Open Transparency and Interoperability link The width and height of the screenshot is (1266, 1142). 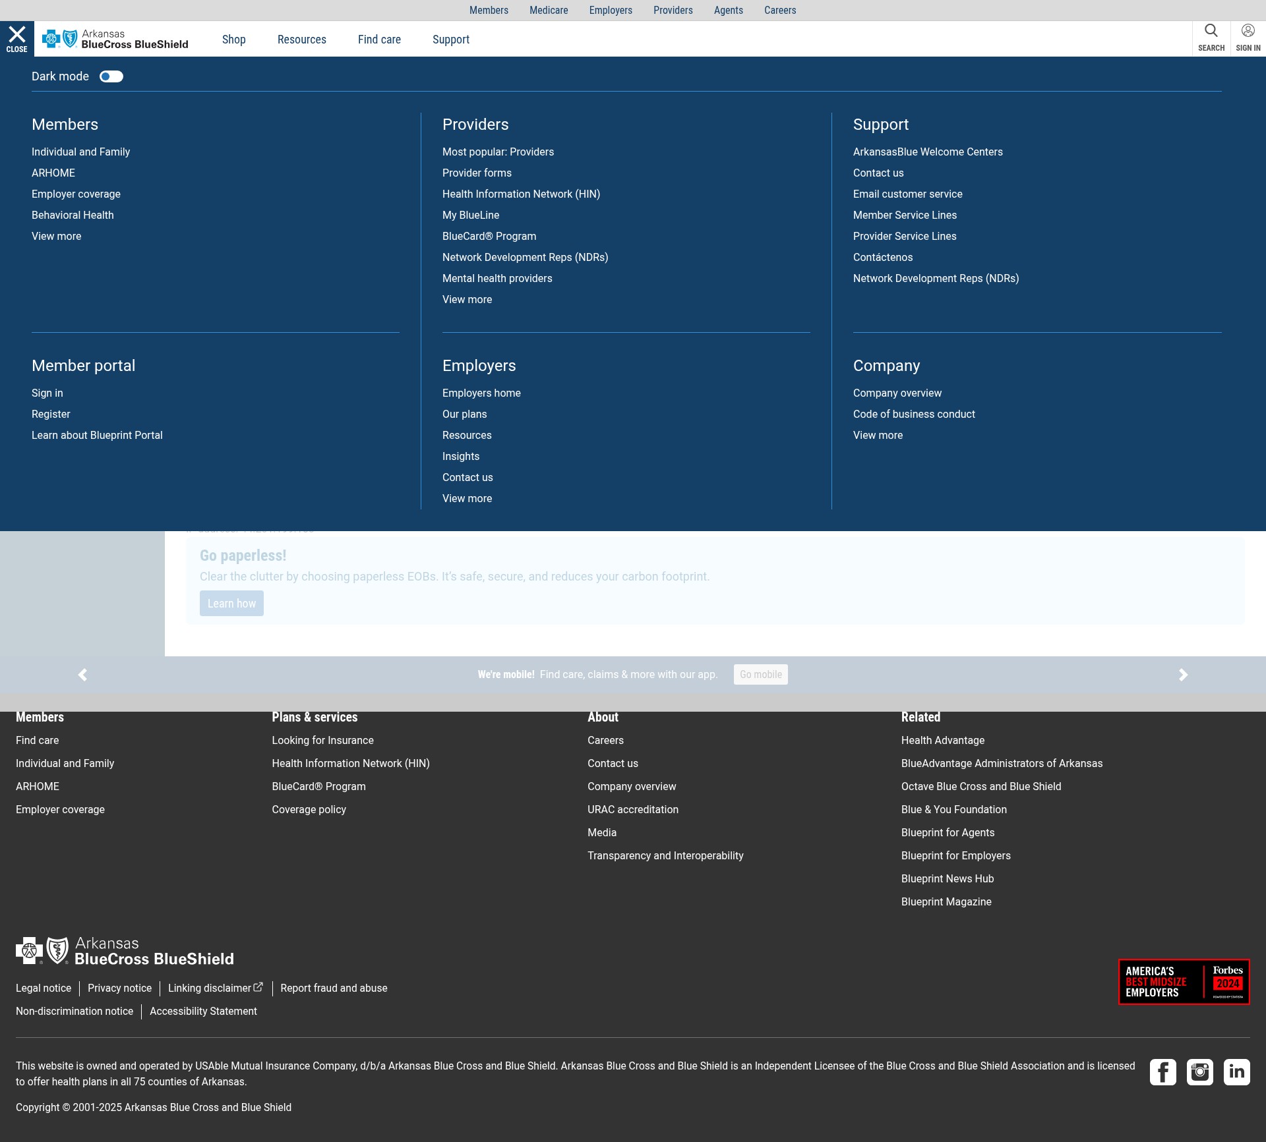pos(665,856)
